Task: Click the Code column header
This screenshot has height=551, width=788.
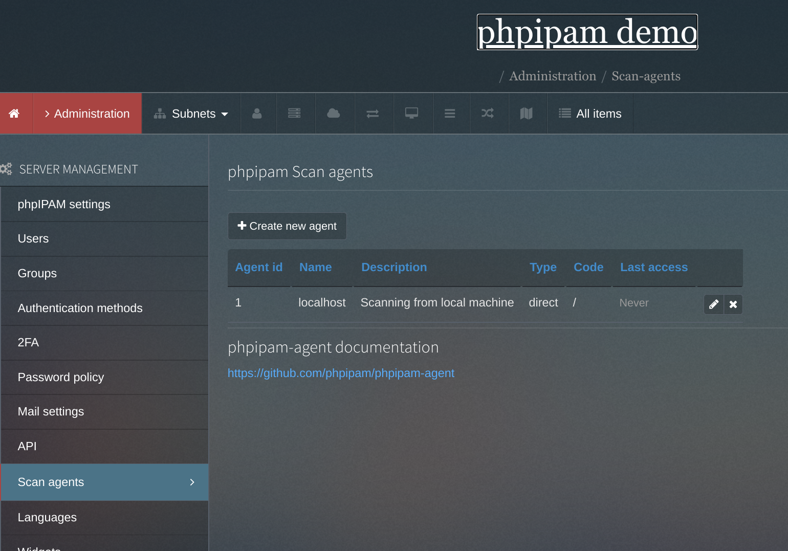Action: coord(588,268)
